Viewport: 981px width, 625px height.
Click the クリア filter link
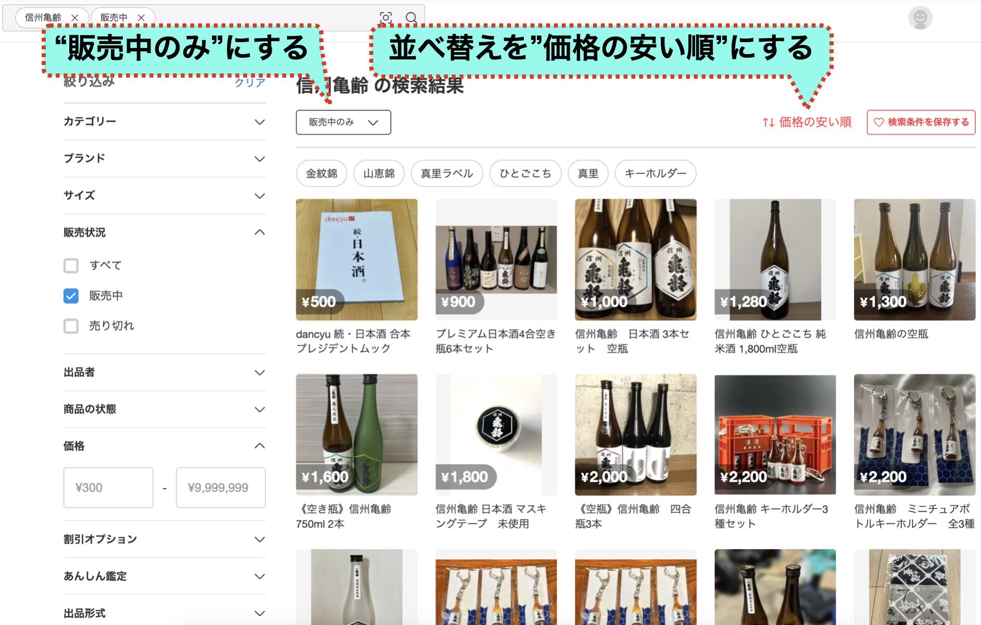[x=249, y=82]
